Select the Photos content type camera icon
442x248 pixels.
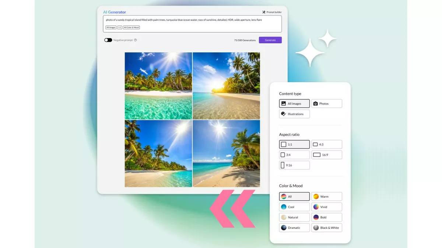[x=315, y=103]
